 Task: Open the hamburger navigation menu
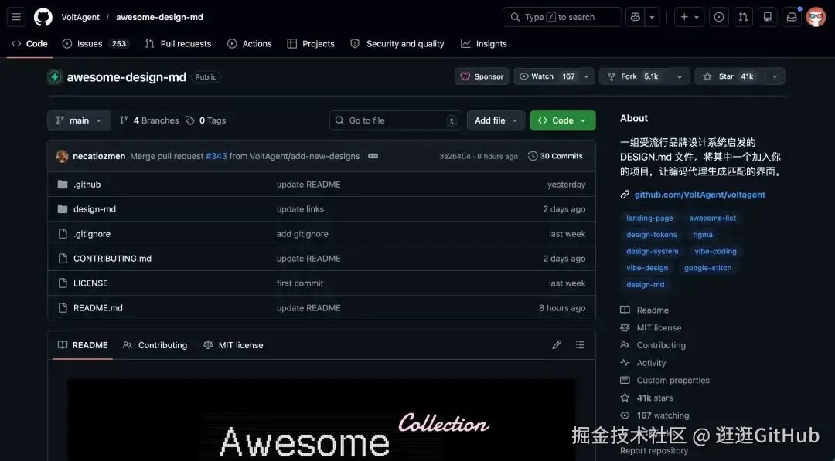click(x=16, y=17)
